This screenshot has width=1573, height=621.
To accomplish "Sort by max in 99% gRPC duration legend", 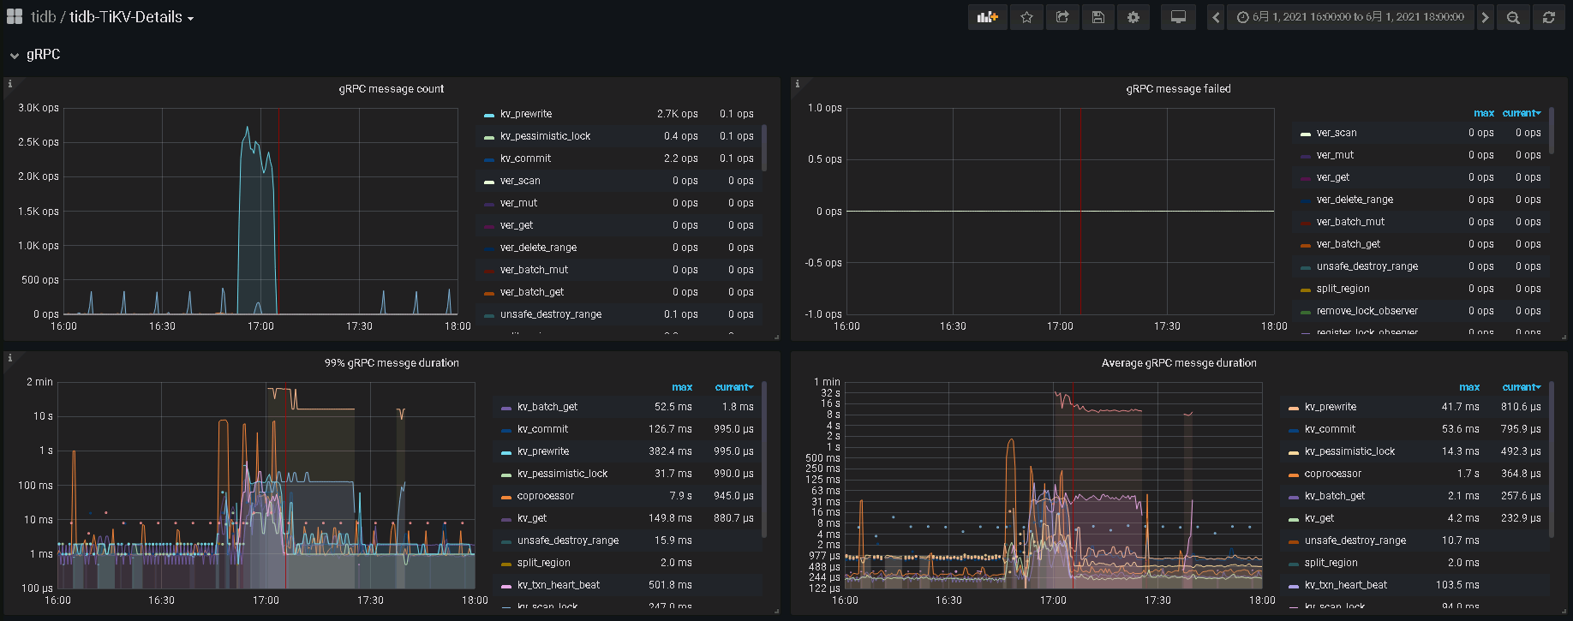I will [682, 387].
